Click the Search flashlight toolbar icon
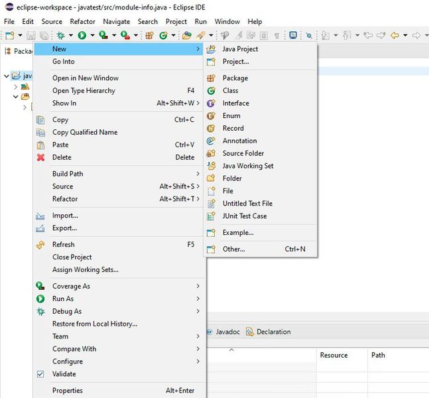The width and height of the screenshot is (429, 398). point(201,35)
